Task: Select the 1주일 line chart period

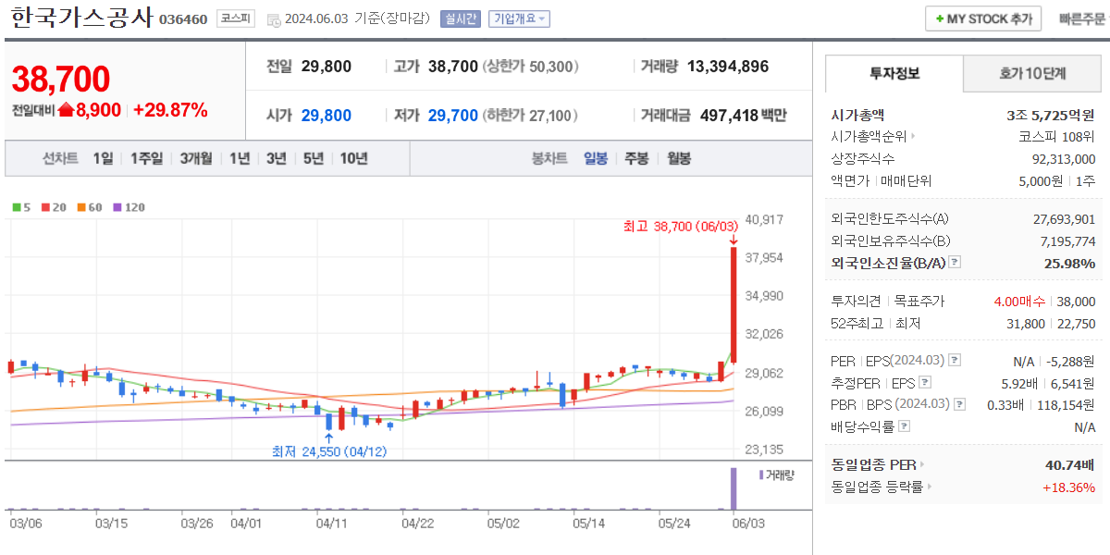Action: coord(146,158)
